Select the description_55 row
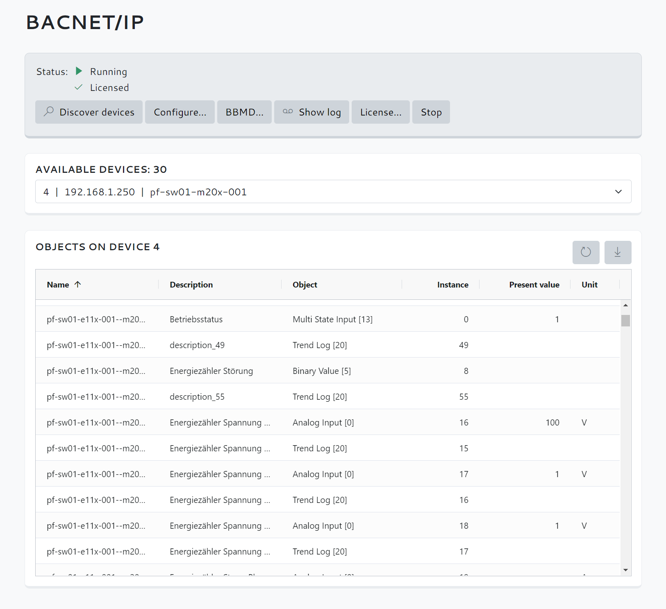This screenshot has width=666, height=609. [x=328, y=396]
